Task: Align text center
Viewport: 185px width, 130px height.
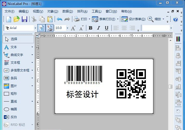Action: (124, 28)
